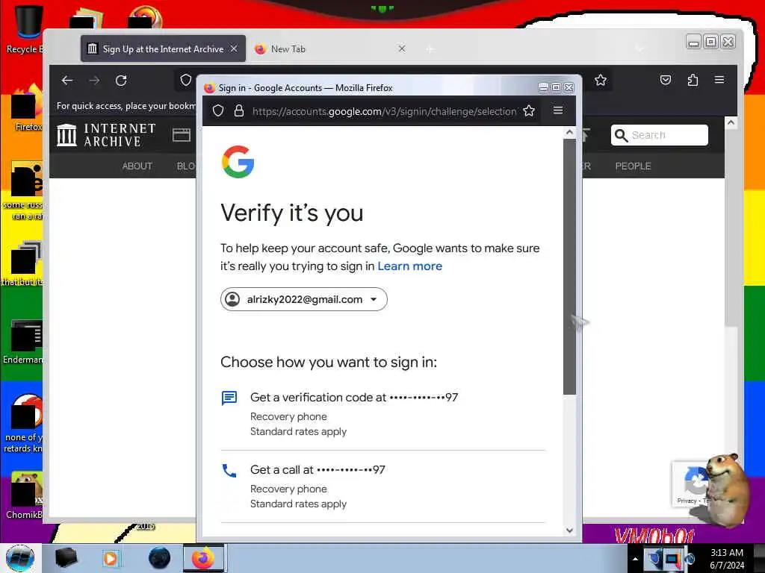Click the Web icon in the Internet Archive navbar
Viewport: 765px width, 573px height.
pyautogui.click(x=182, y=135)
